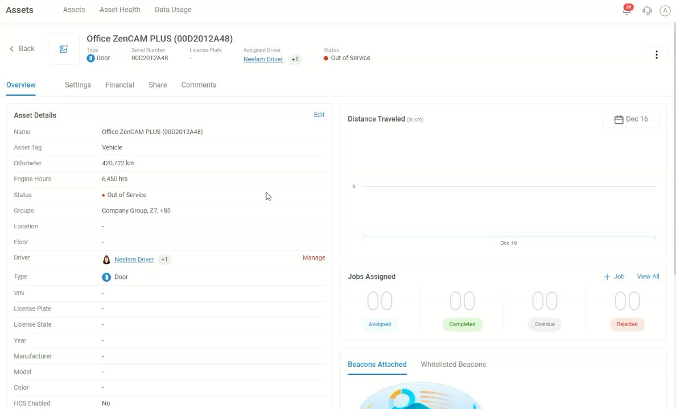Click the Dec 16 chart axis label

[508, 243]
